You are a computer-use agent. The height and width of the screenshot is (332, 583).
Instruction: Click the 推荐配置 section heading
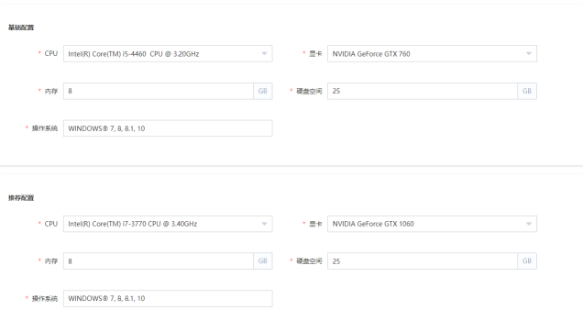(21, 198)
